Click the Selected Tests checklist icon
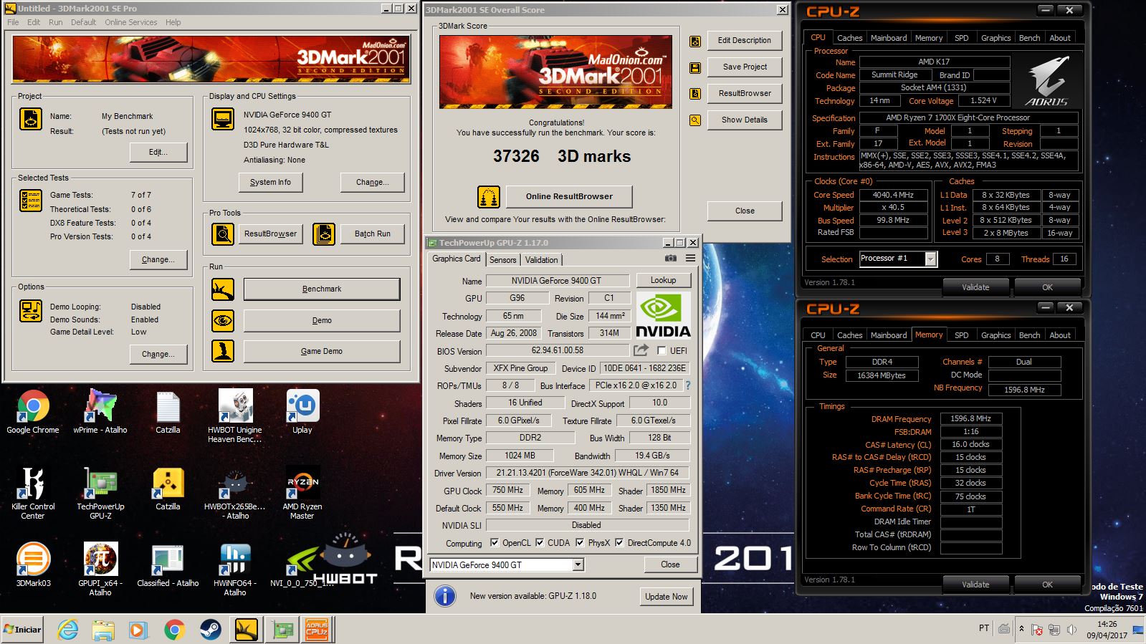 tap(31, 201)
